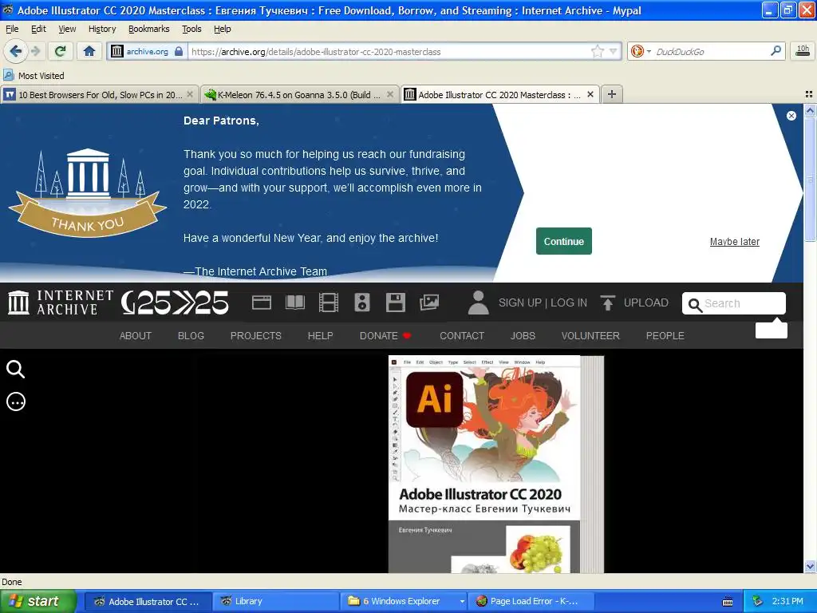817x613 pixels.
Task: Open the ABOUT nav link
Action: click(136, 336)
